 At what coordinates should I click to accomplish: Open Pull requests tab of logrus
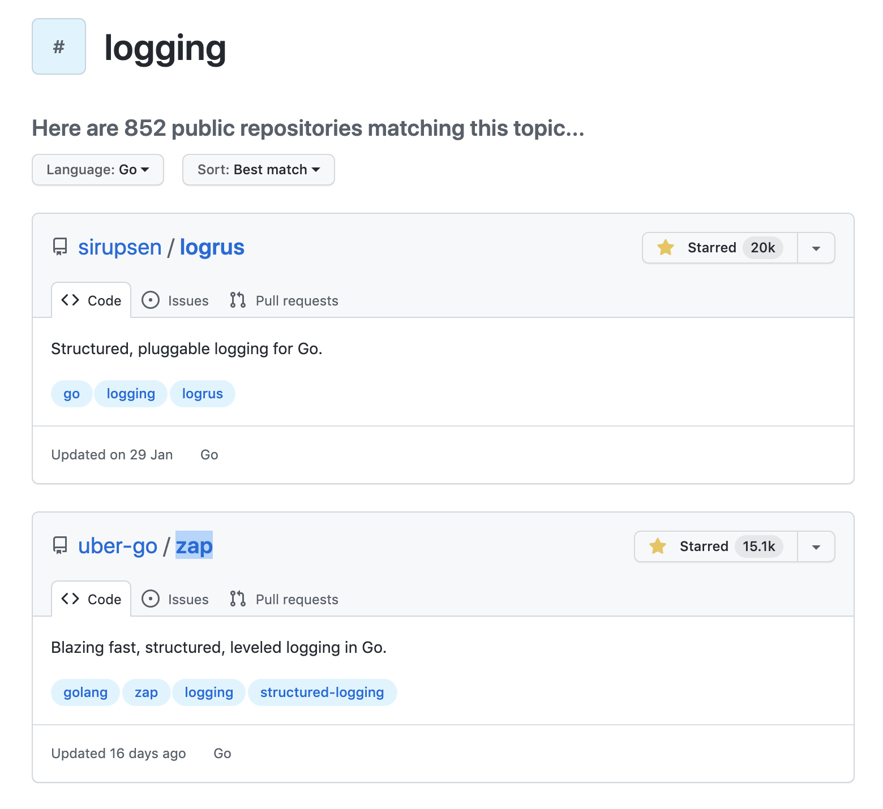tap(284, 300)
